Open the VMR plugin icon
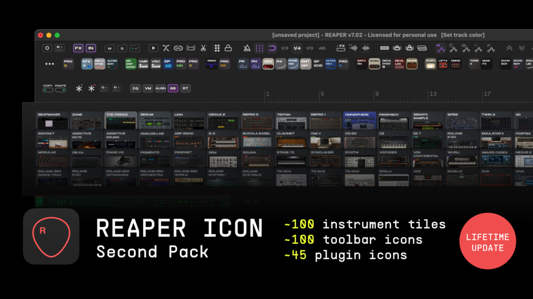Screen dimensions: 533x299 click(x=143, y=64)
